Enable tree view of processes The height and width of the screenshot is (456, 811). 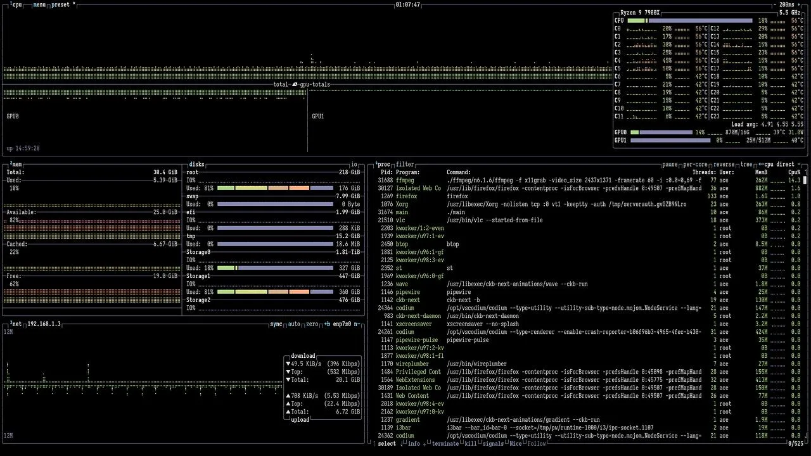[x=746, y=164]
